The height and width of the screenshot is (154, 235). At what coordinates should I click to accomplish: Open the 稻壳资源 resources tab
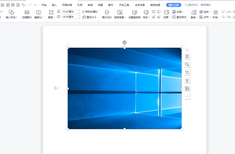[155, 5]
